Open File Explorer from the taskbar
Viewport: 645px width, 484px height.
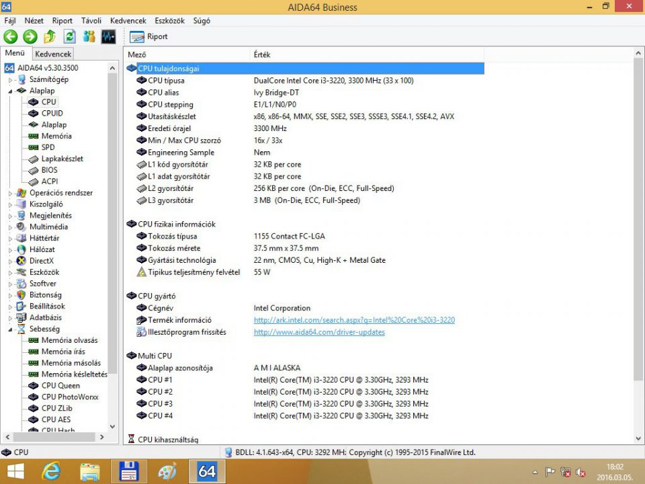click(90, 472)
